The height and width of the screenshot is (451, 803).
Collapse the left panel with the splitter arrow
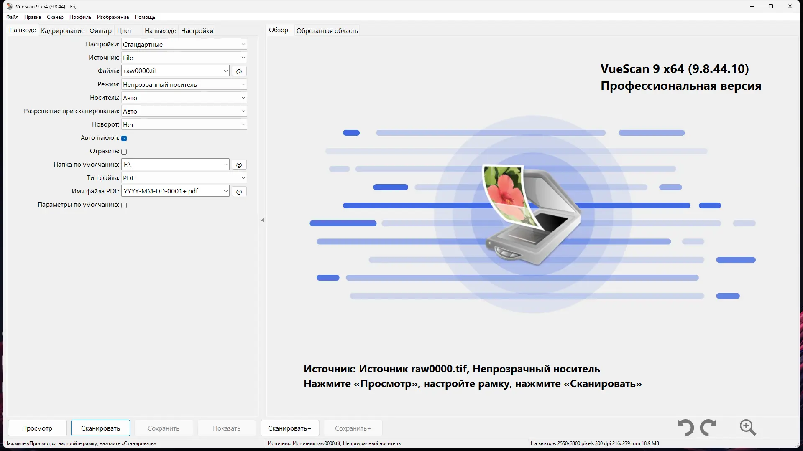click(x=262, y=220)
